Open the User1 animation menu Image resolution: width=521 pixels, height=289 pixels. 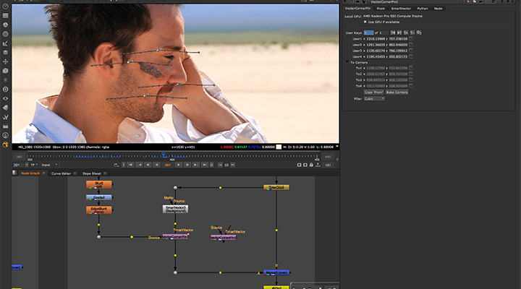[x=411, y=39]
